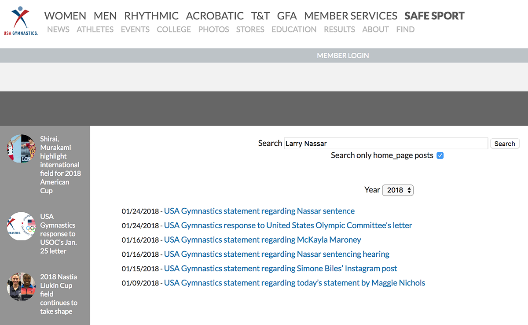Open statement regarding Nassar sentencing hearing
This screenshot has height=325, width=528.
click(277, 254)
